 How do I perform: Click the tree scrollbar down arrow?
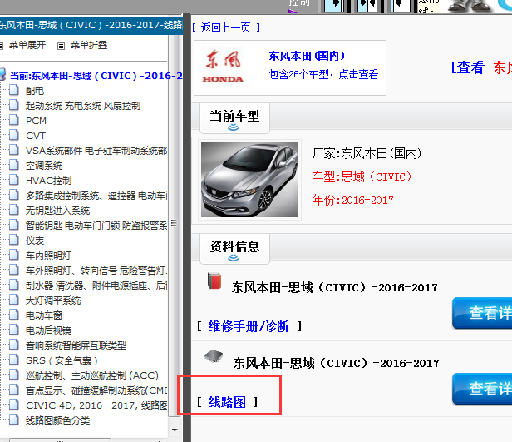point(175,430)
